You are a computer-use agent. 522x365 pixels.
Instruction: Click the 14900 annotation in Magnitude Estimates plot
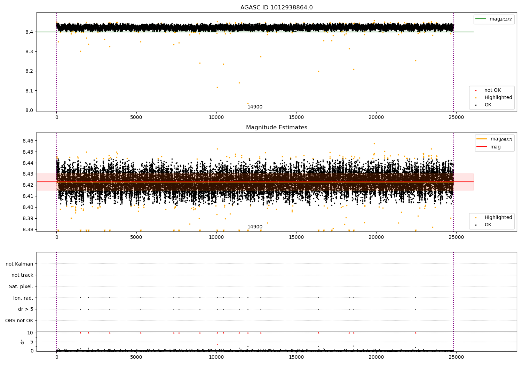[255, 227]
